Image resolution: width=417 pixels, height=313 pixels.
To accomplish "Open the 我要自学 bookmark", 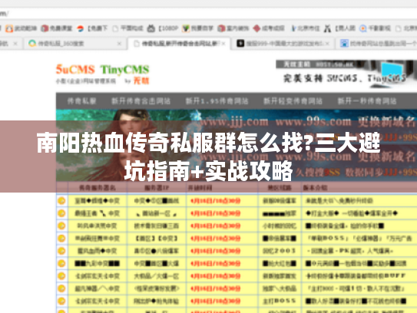I will [x=198, y=28].
